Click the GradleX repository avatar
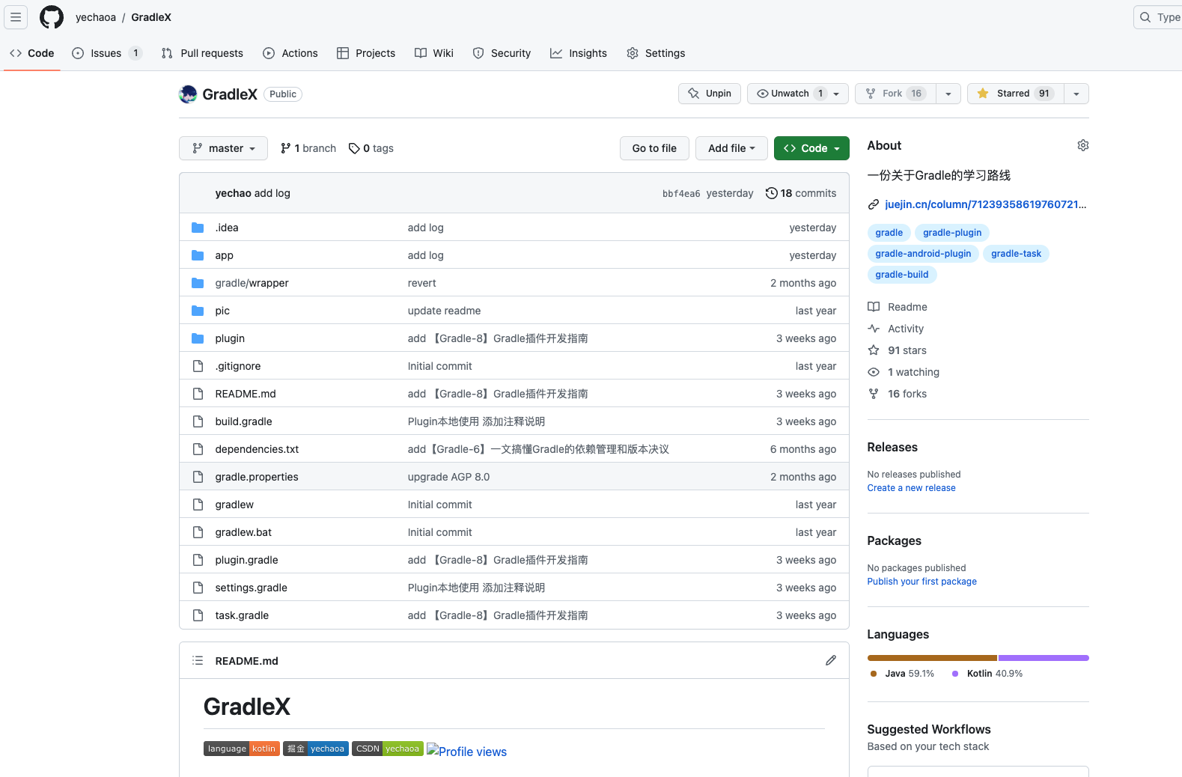 point(188,94)
